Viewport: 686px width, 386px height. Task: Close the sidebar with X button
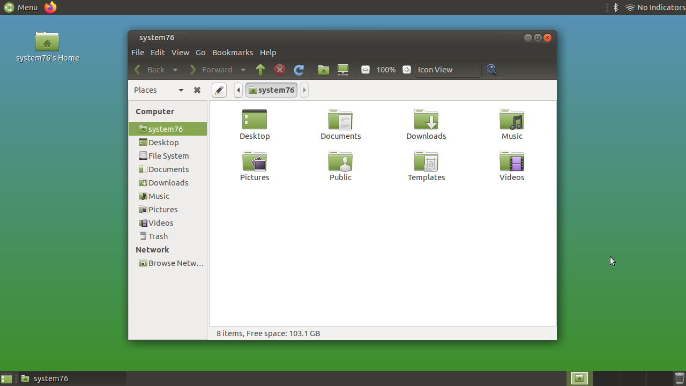tap(197, 90)
